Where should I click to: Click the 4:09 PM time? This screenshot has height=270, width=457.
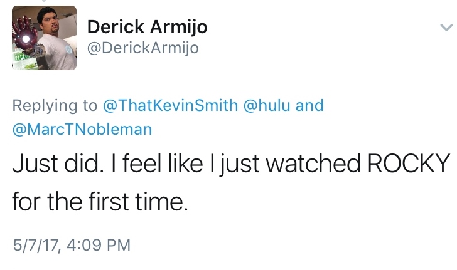pyautogui.click(x=96, y=244)
